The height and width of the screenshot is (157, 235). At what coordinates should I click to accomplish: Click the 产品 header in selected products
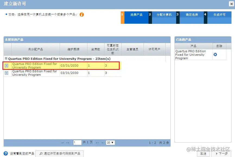point(193,46)
